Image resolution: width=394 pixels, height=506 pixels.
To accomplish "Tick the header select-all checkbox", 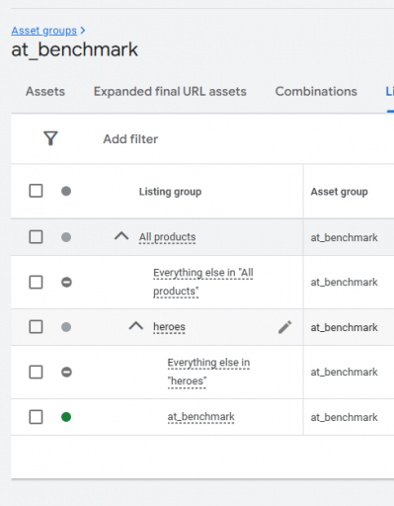I will 36,191.
